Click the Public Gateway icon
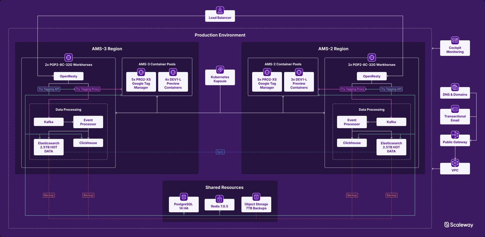This screenshot has width=485, height=237. (455, 135)
